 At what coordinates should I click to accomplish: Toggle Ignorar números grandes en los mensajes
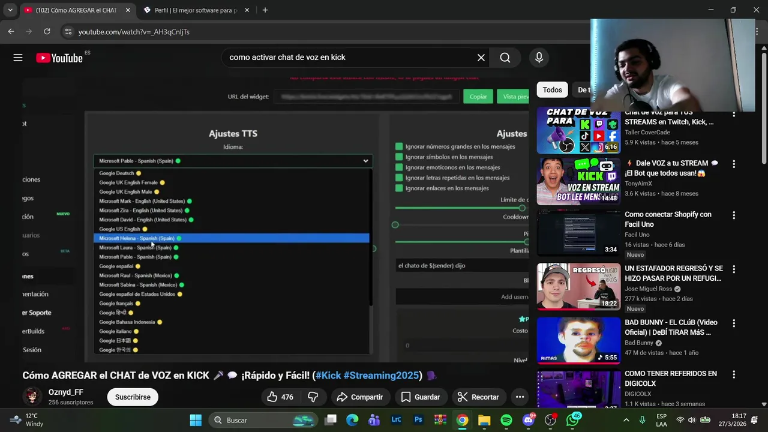399,146
